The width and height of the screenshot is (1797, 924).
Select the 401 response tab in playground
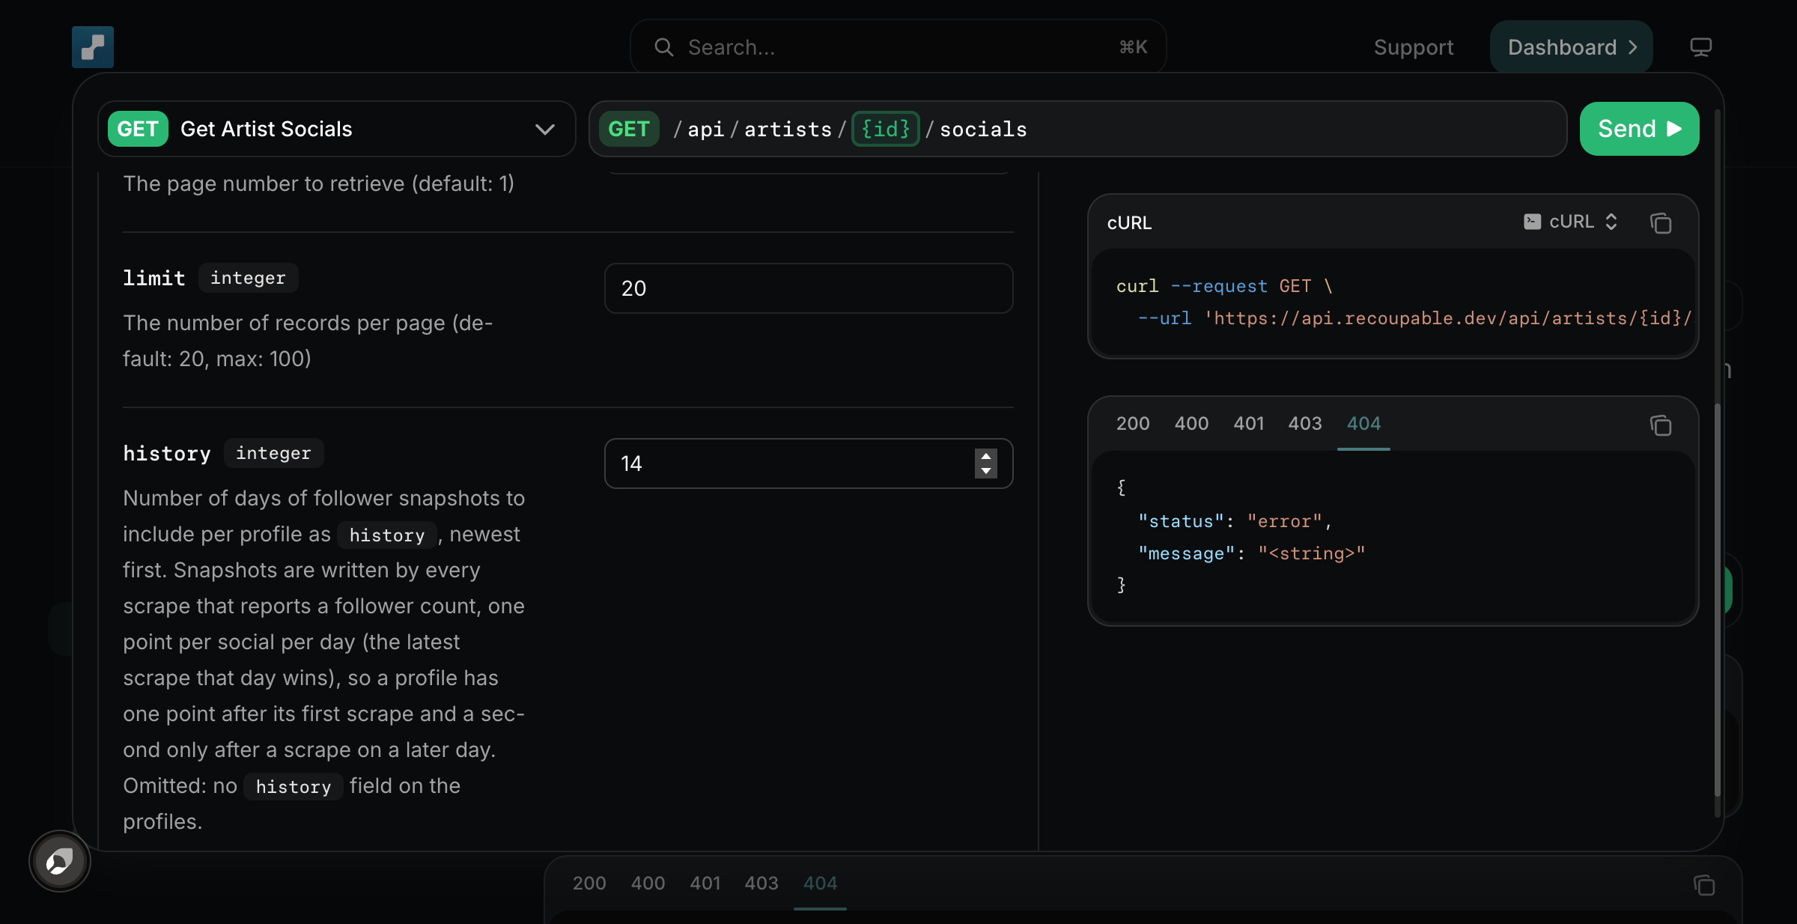pos(1248,424)
